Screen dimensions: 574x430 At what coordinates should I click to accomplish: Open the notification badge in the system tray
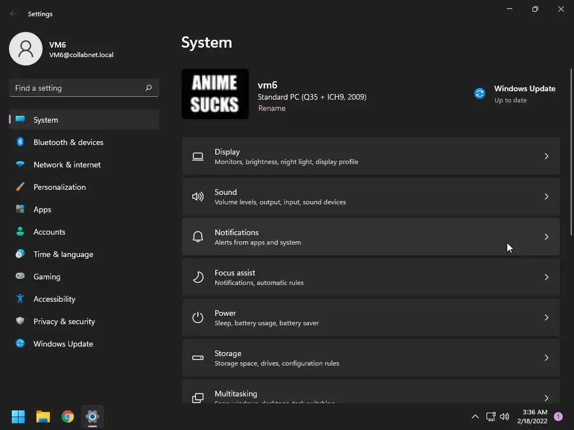558,417
